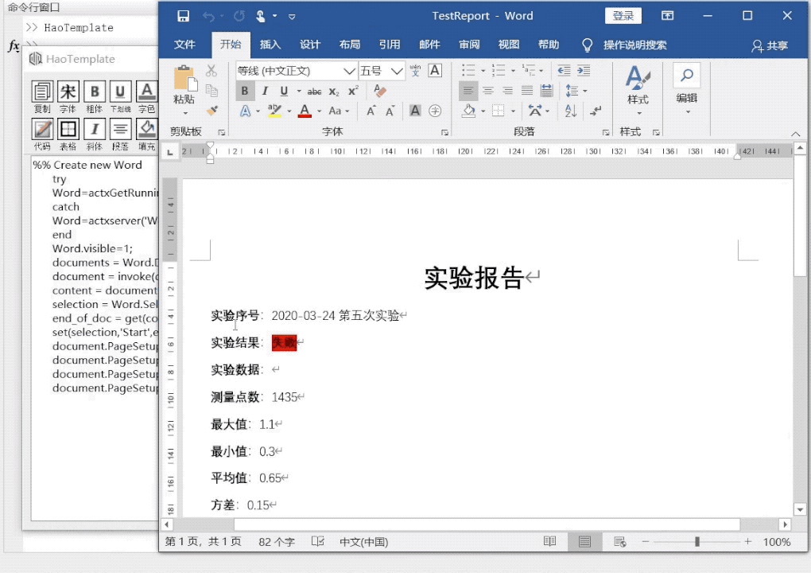The width and height of the screenshot is (811, 573).
Task: Toggle character shading A button
Action: pos(415,111)
